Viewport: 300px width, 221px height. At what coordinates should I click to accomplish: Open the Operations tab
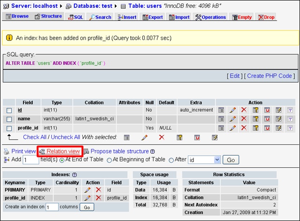pyautogui.click(x=211, y=17)
